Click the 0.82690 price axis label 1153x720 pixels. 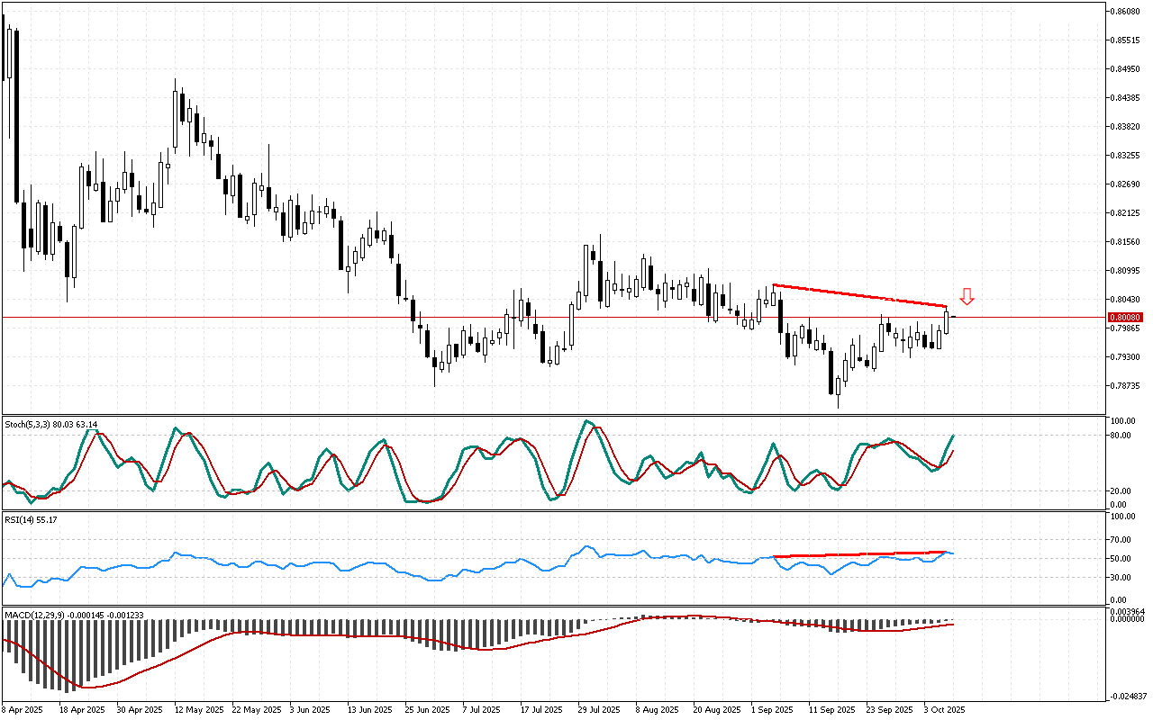[1126, 184]
